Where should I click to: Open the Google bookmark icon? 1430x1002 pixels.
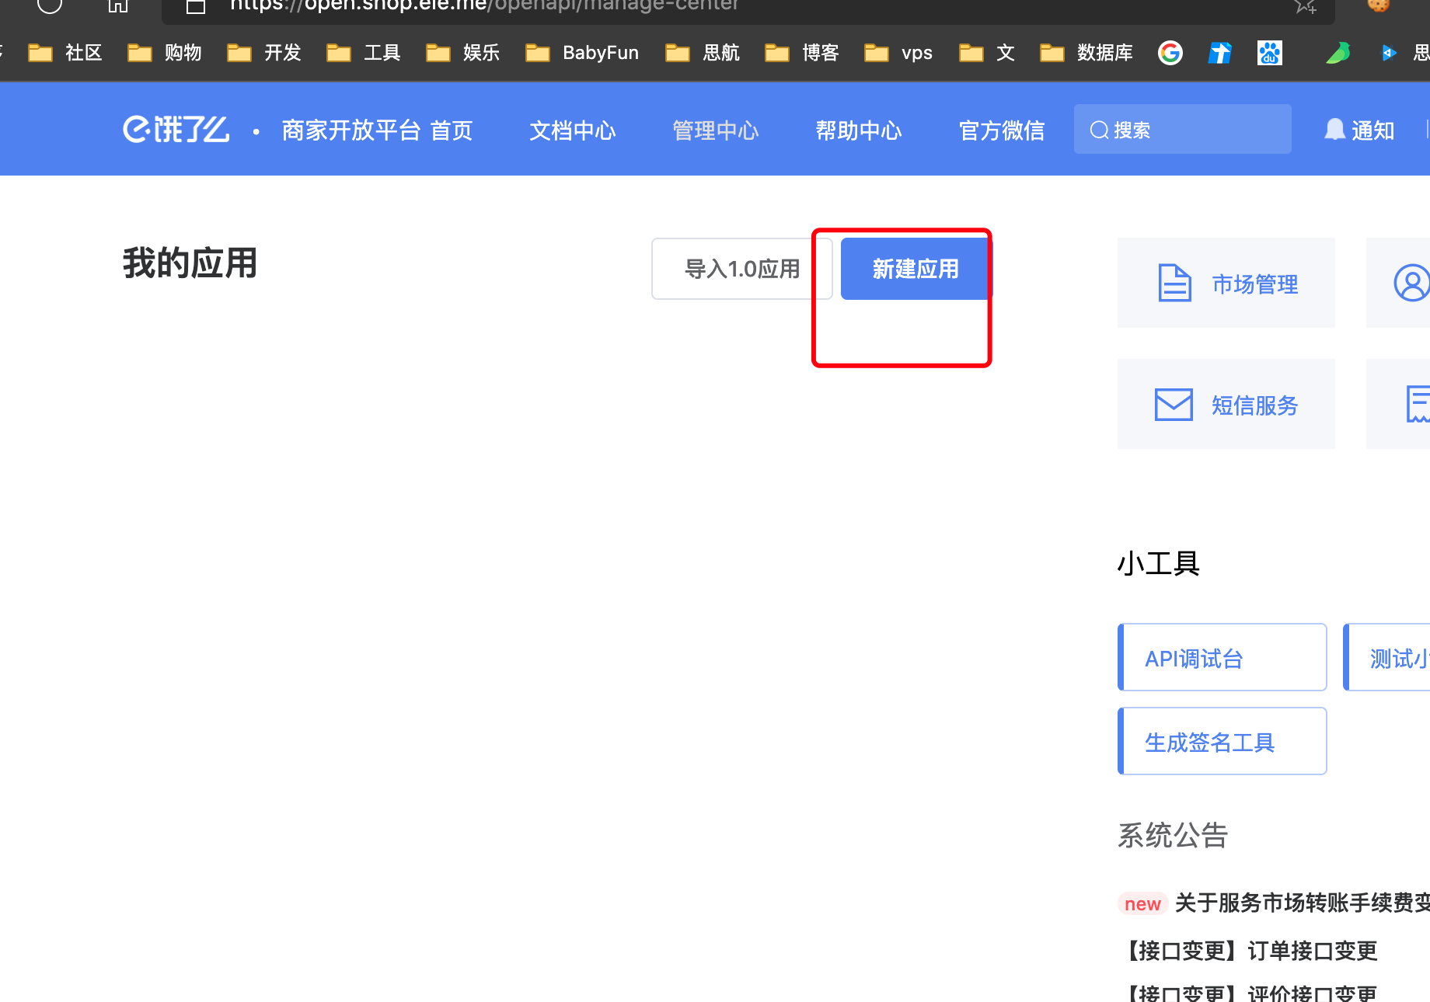(1170, 53)
